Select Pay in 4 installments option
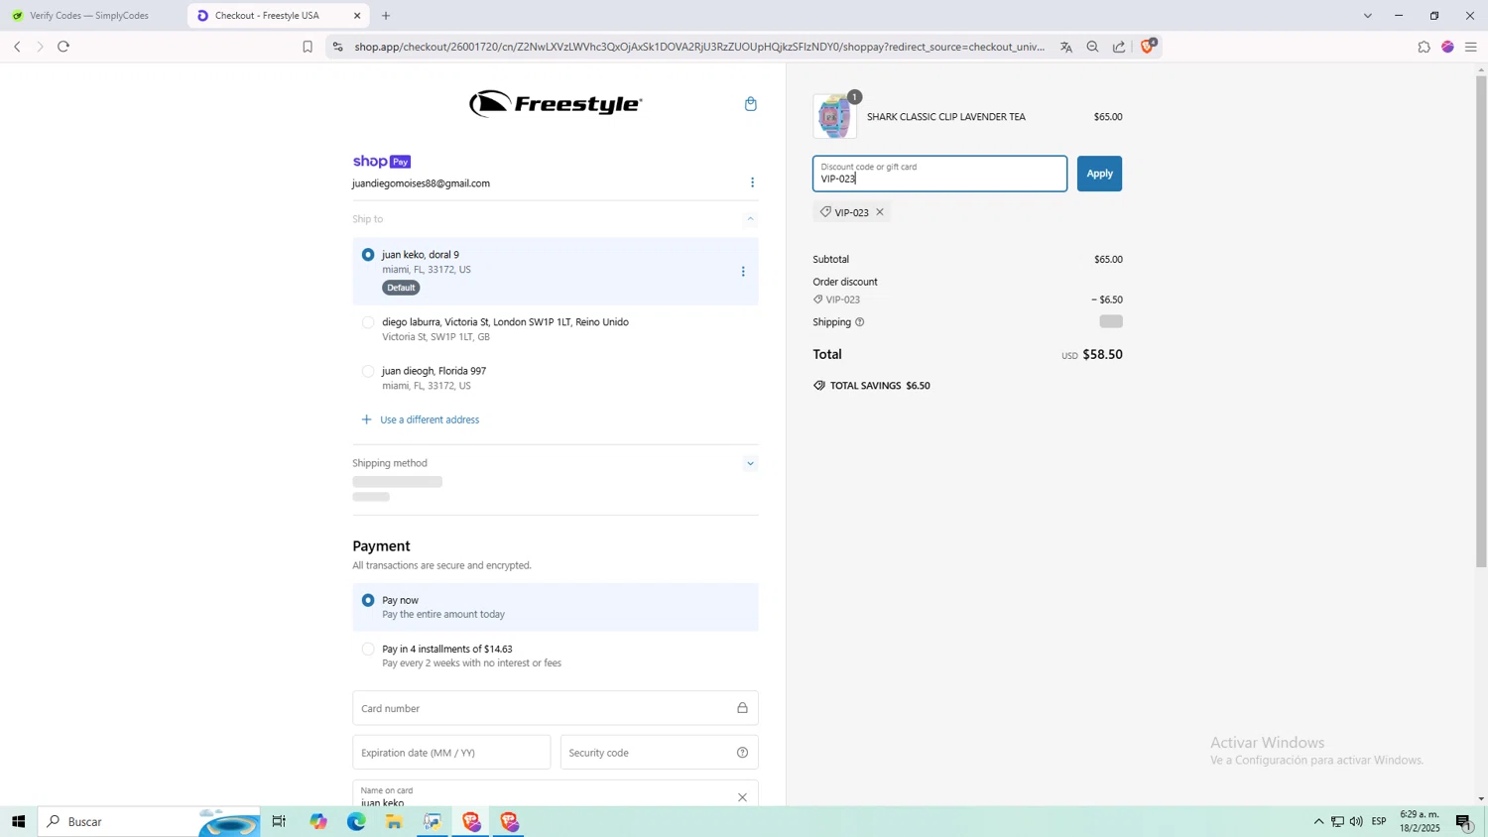Image resolution: width=1488 pixels, height=837 pixels. 368,649
